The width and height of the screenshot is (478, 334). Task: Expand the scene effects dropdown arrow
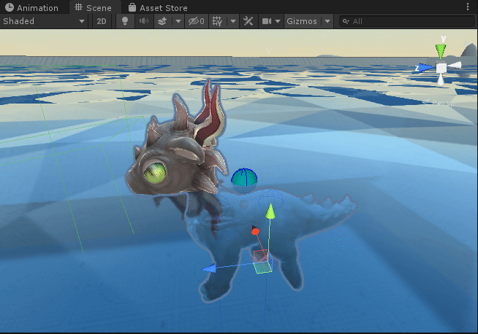pyautogui.click(x=178, y=21)
